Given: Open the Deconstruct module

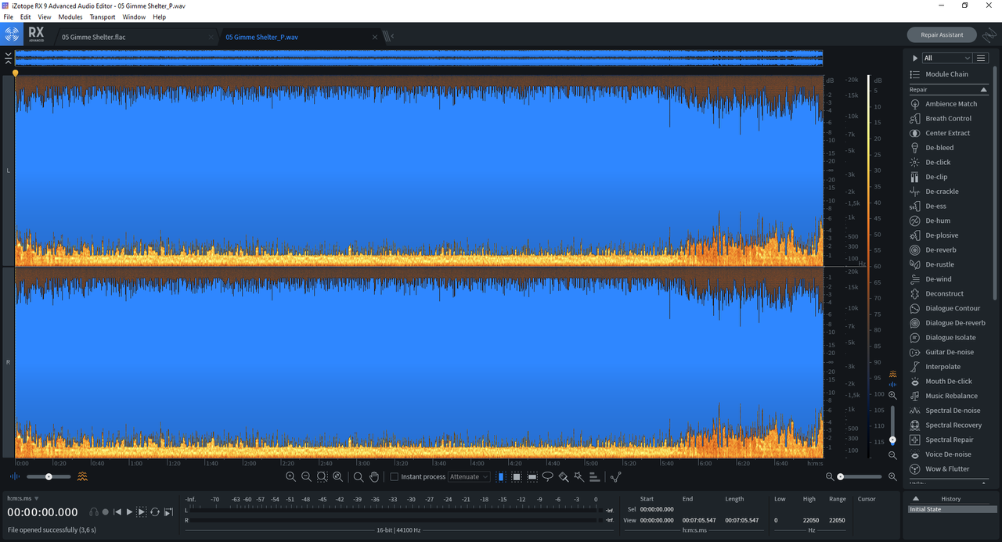Looking at the screenshot, I should [937, 293].
